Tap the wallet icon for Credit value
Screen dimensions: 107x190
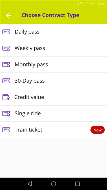coord(6,97)
